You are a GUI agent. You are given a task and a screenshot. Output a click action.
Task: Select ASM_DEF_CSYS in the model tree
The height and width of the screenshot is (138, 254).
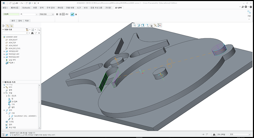click(x=14, y=49)
